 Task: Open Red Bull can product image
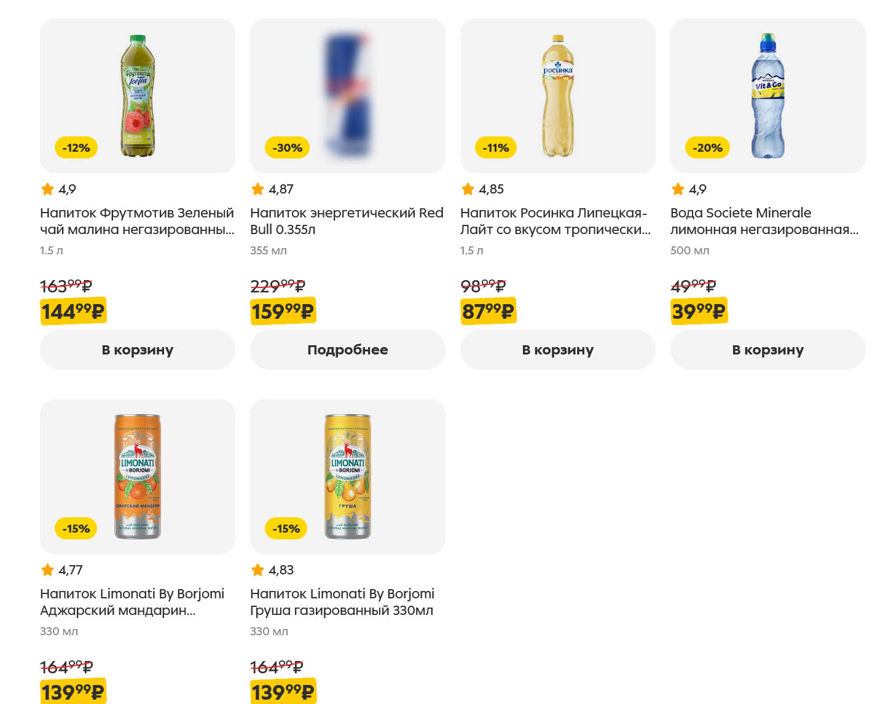(x=348, y=95)
